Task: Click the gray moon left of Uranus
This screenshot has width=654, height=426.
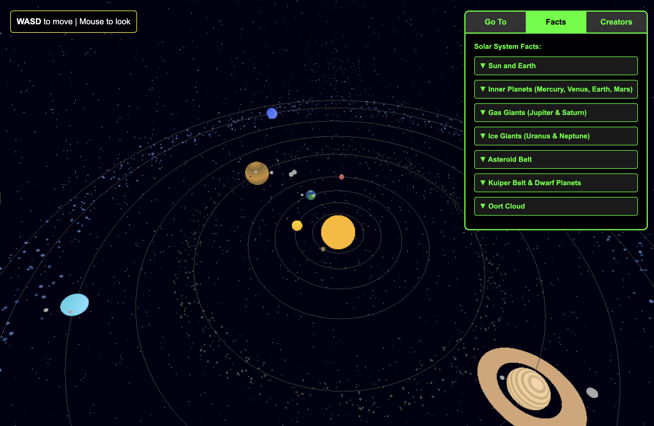Action: tap(46, 310)
